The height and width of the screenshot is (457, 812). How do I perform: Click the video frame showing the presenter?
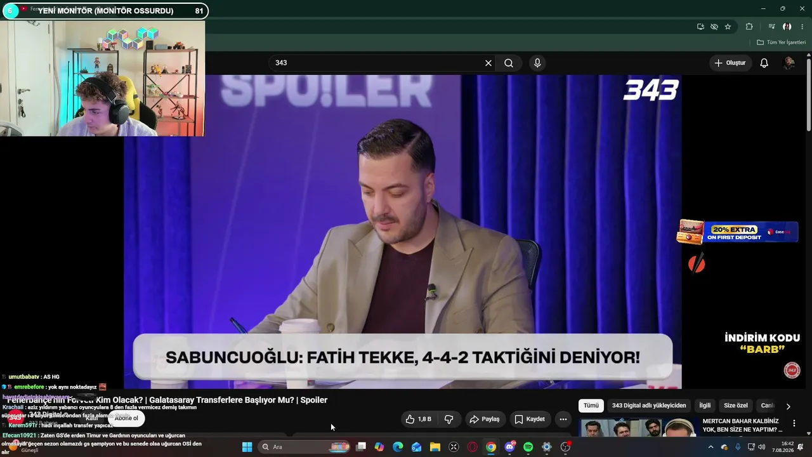click(403, 232)
